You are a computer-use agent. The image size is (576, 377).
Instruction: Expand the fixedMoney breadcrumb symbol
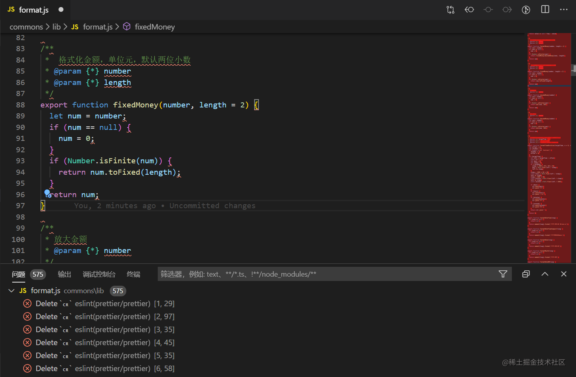click(154, 26)
